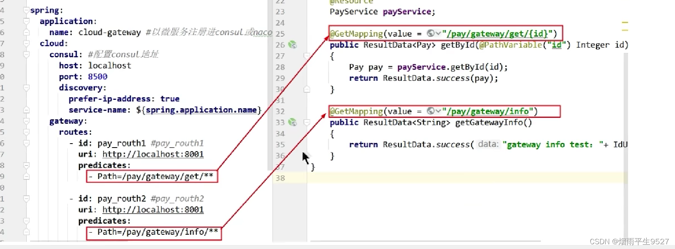The image size is (675, 249).
Task: Collapse the consul block fold marker
Action: click(26, 54)
